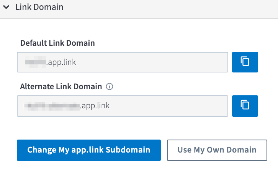Copy the Alternate Link Domain value
Image resolution: width=278 pixels, height=180 pixels.
[245, 106]
